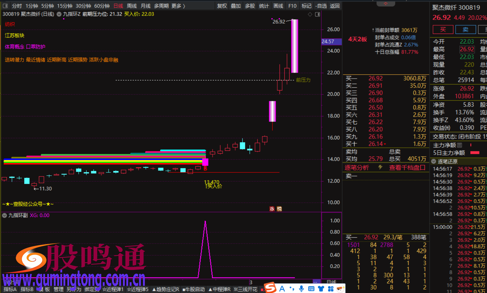Click the Sogou input method S icon
This screenshot has width=487, height=293.
click(270, 288)
